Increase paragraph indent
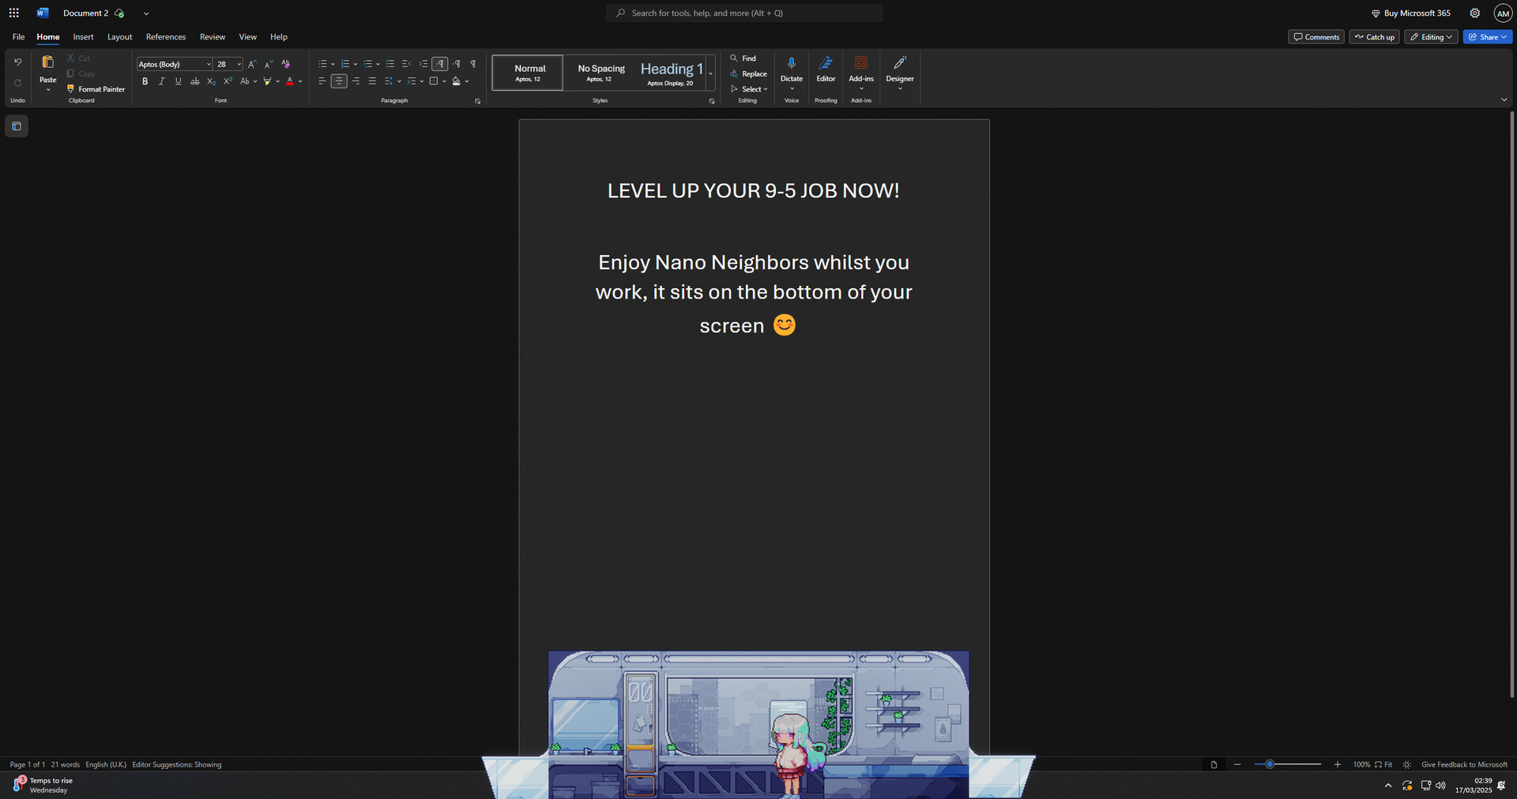Image resolution: width=1517 pixels, height=799 pixels. coord(423,64)
